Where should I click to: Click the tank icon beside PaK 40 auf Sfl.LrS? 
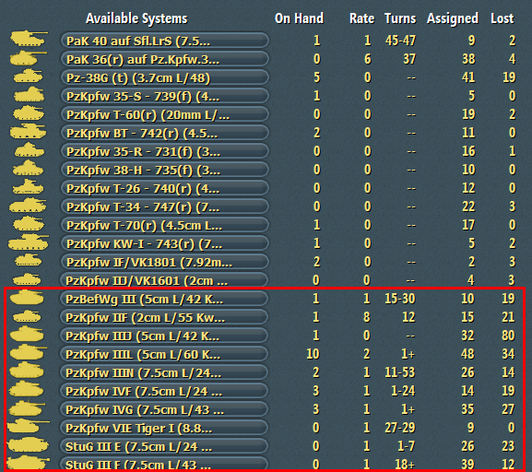pyautogui.click(x=29, y=39)
